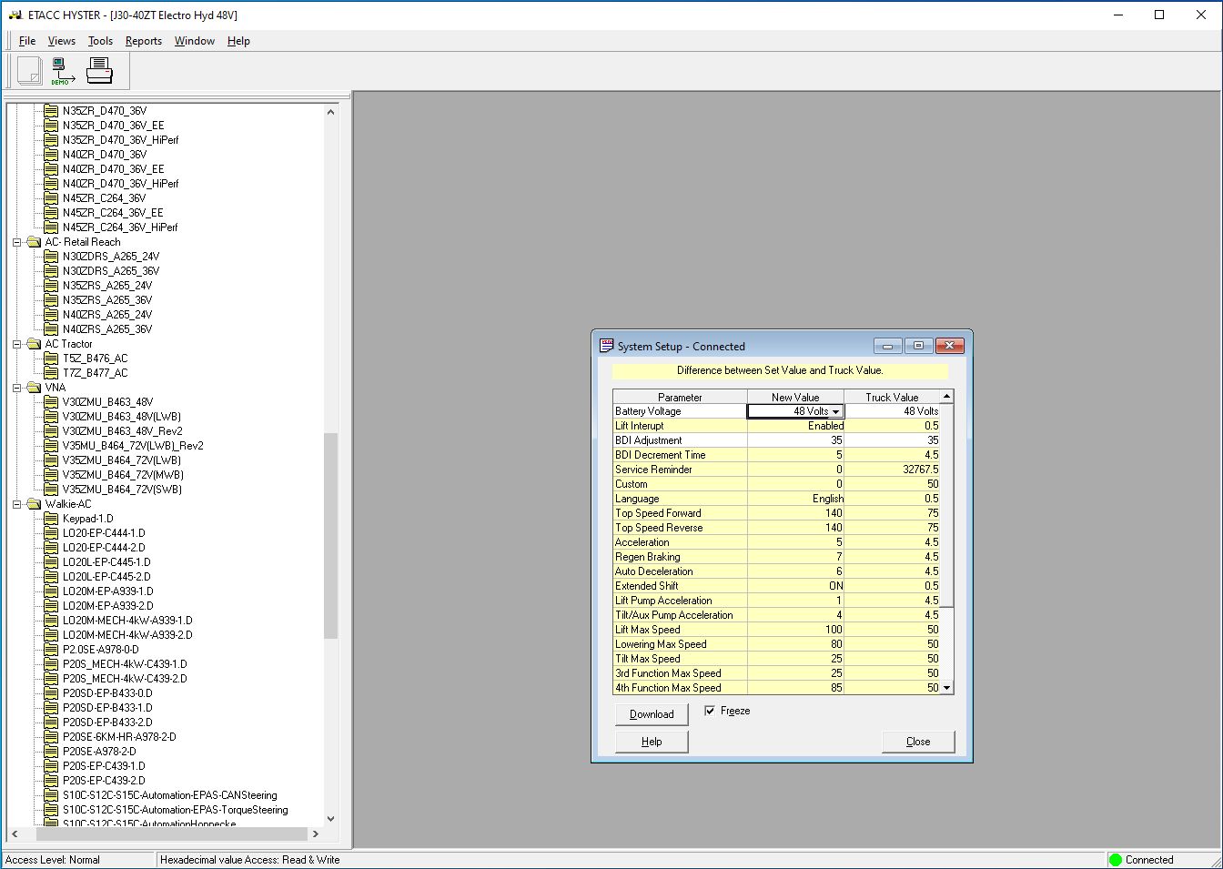Collapse the Walkie-AC tree node
The height and width of the screenshot is (869, 1223).
[x=17, y=504]
